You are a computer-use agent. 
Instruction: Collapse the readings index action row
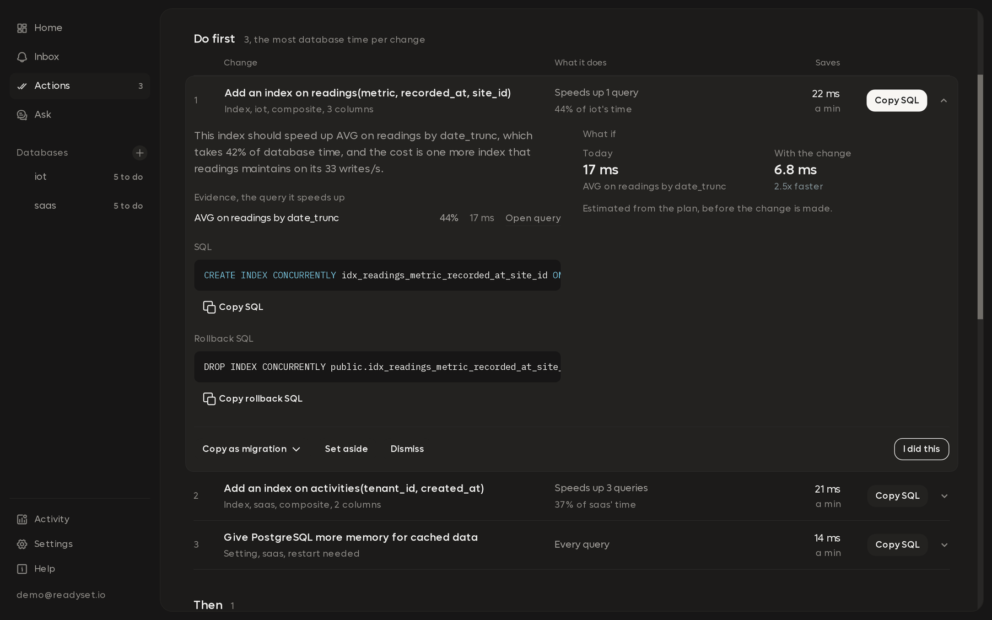coord(944,100)
